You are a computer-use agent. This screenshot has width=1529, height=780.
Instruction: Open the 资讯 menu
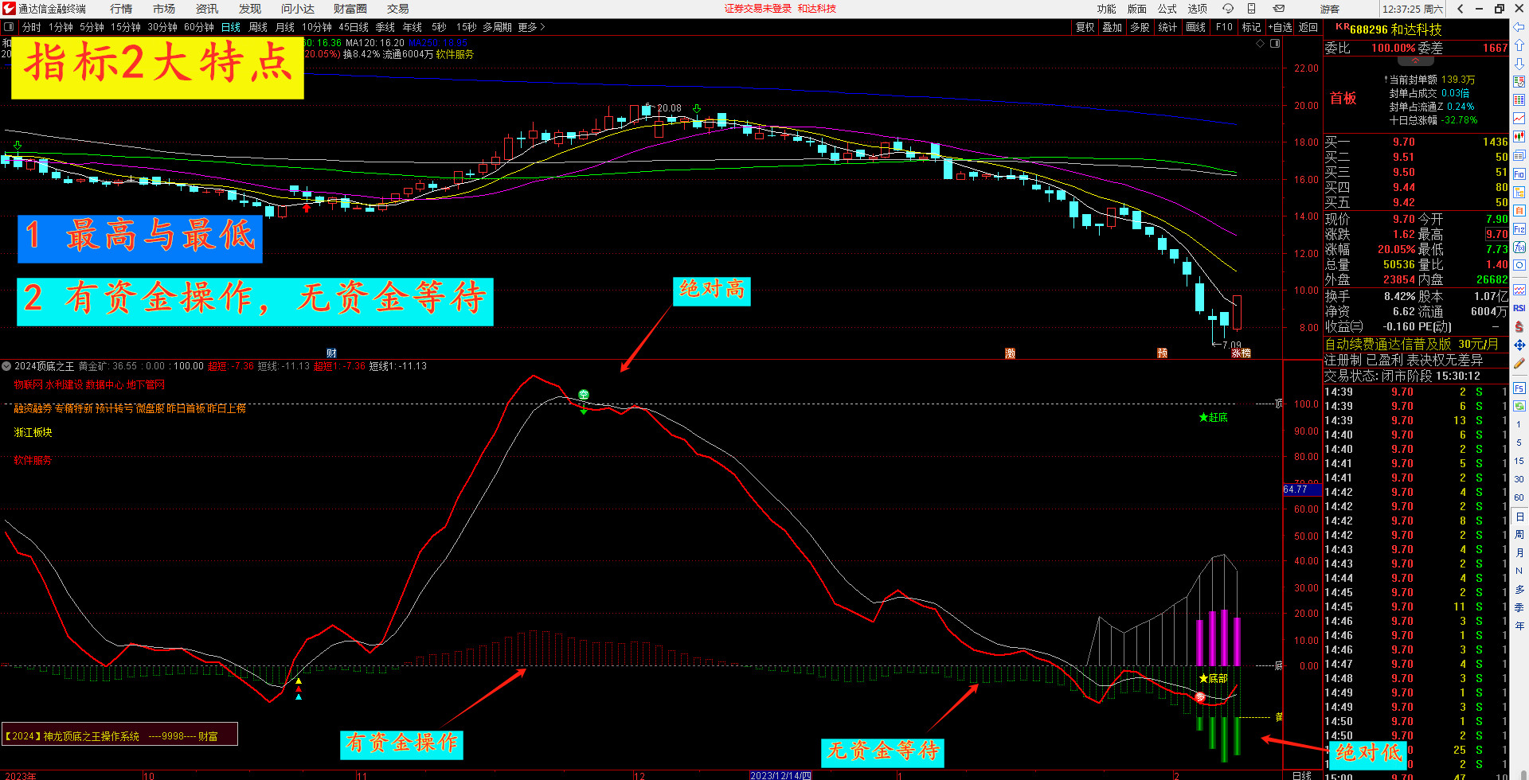207,9
